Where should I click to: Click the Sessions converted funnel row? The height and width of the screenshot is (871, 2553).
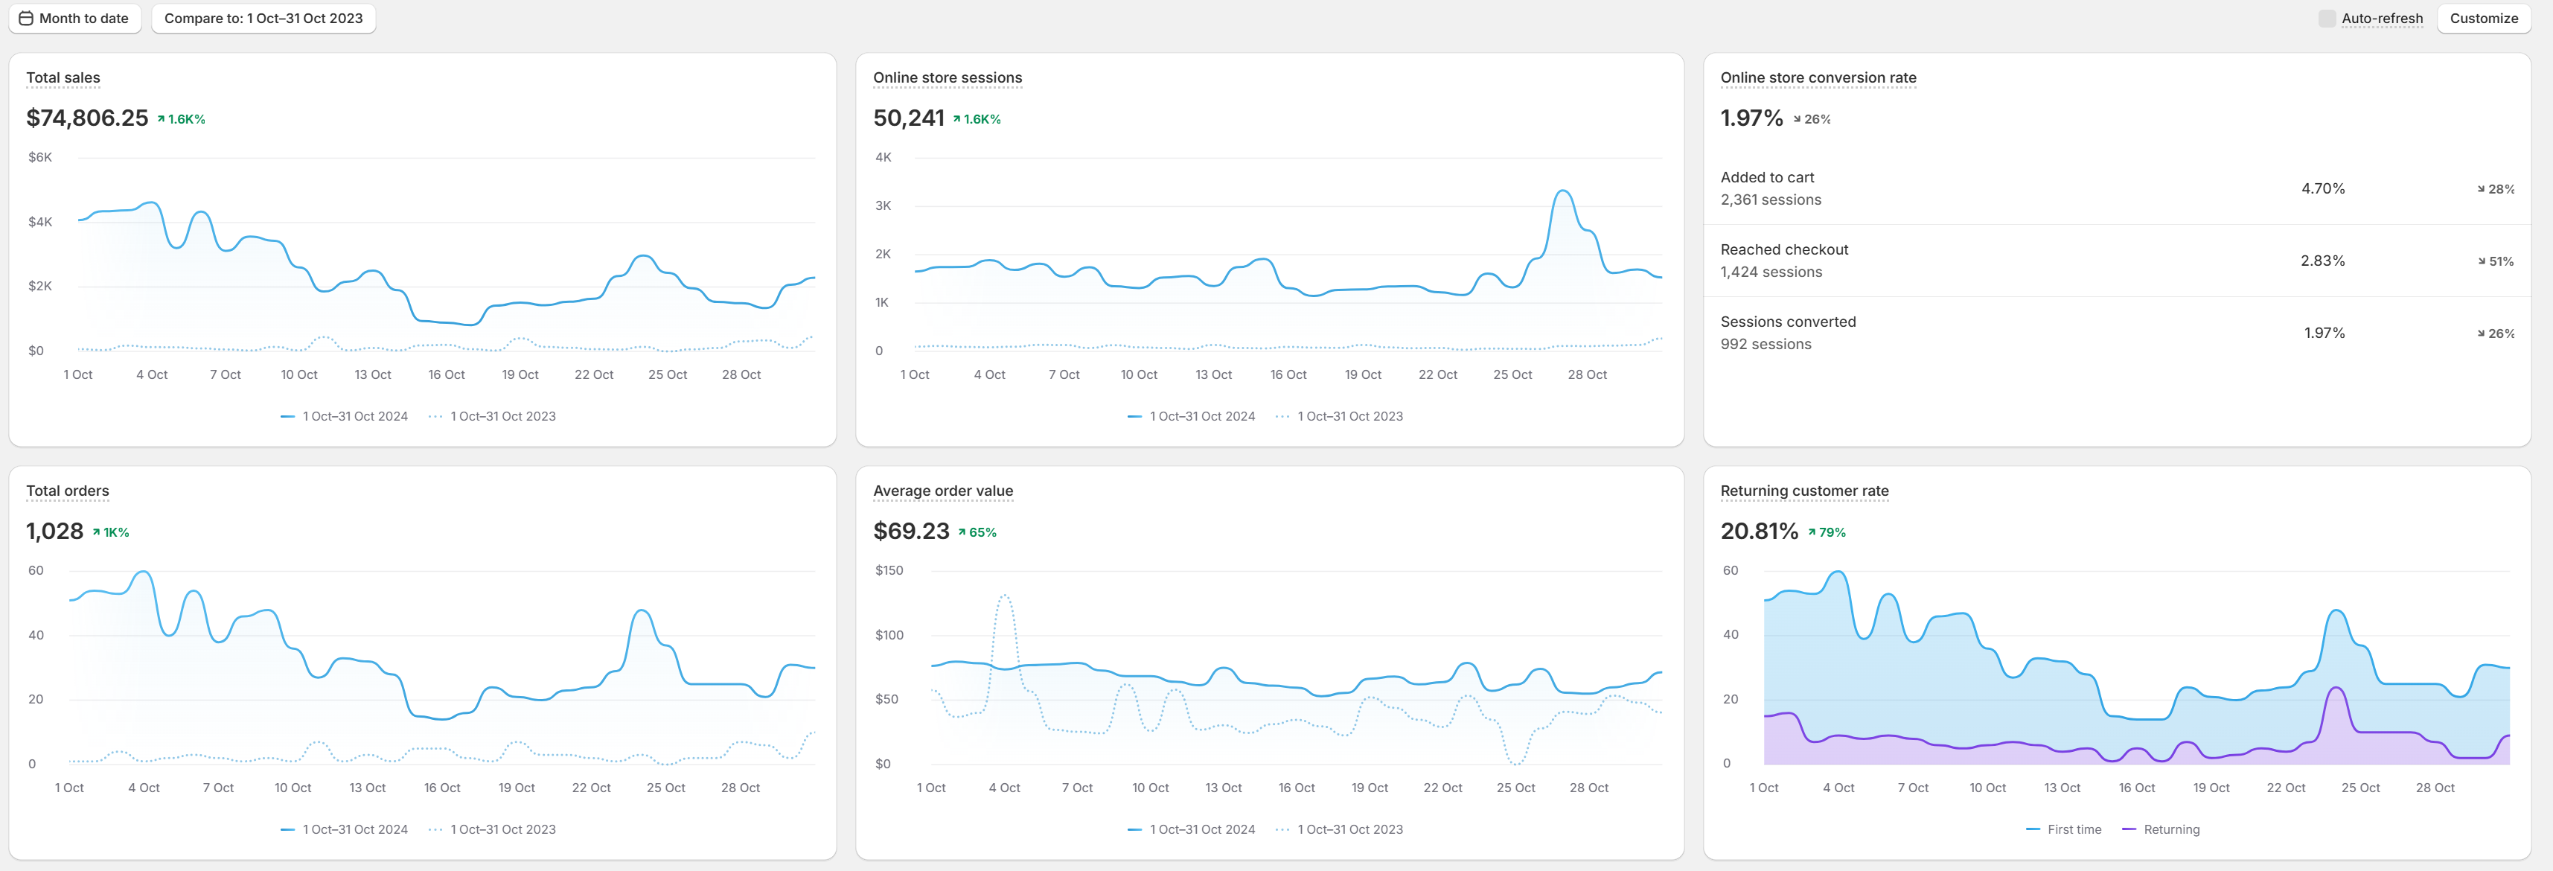tap(2117, 333)
